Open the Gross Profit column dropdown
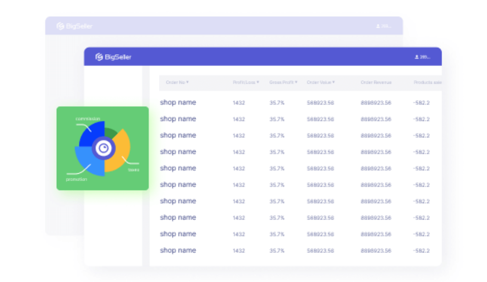 pos(296,82)
